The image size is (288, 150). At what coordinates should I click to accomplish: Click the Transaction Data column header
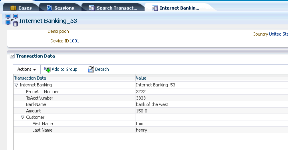(x=74, y=78)
